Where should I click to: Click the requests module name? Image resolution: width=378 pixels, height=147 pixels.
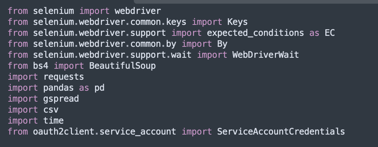point(64,77)
